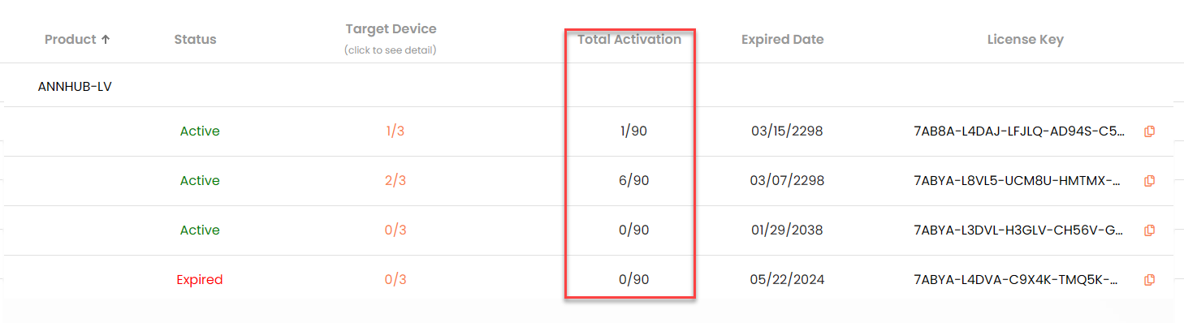The height and width of the screenshot is (323, 1184).
Task: Open target device detail showing 2/3
Action: [395, 181]
